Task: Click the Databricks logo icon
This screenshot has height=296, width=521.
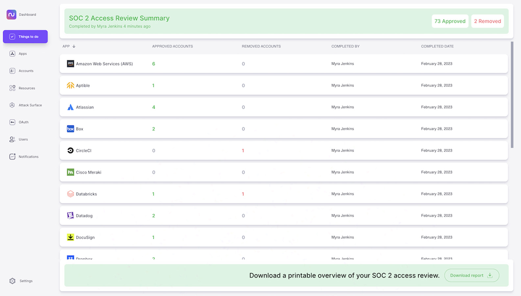Action: point(70,194)
